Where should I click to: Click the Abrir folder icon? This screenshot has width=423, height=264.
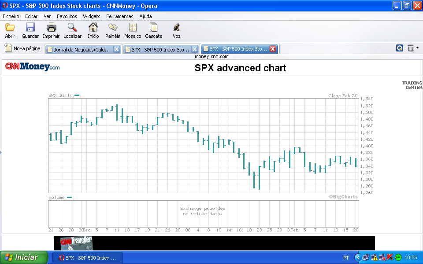point(10,27)
